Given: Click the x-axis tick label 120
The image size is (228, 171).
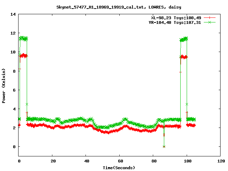Looking at the screenshot, I should (222, 161).
